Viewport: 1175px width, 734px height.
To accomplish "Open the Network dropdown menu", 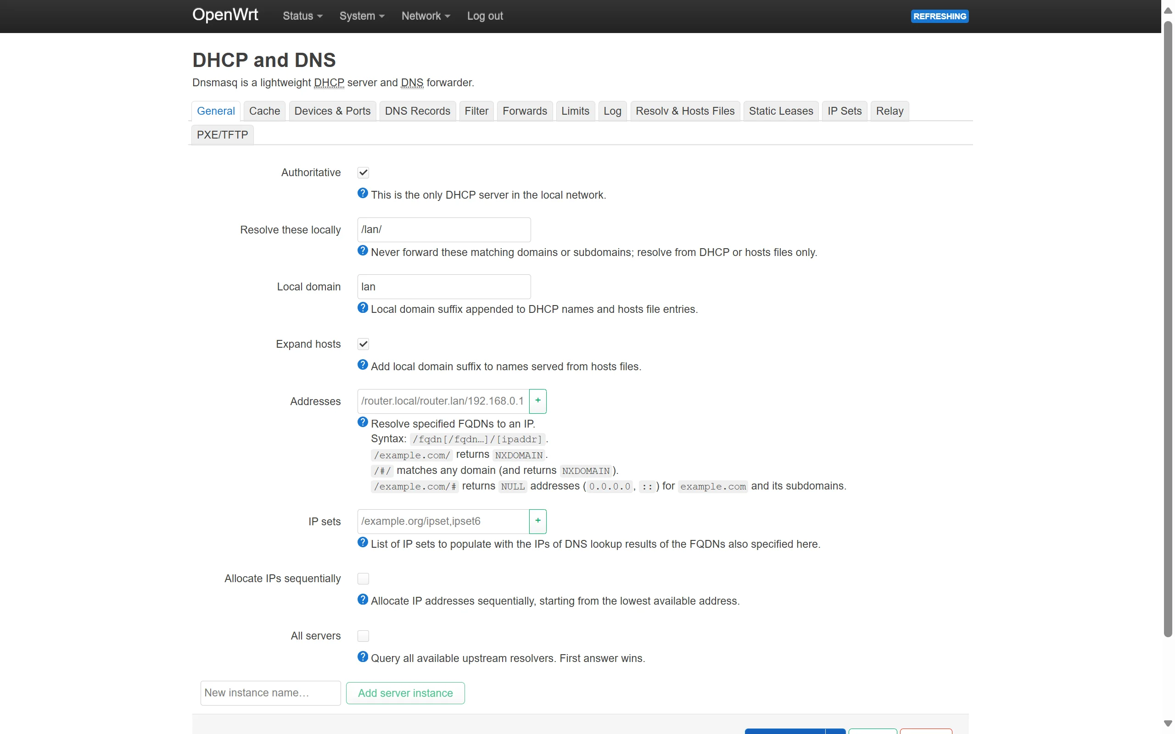I will click(x=425, y=16).
